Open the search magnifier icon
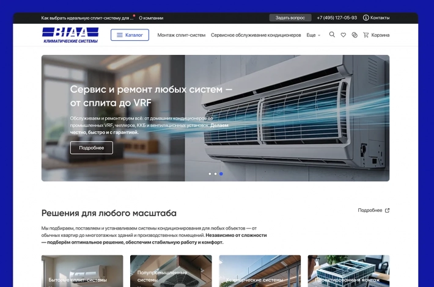This screenshot has height=287, width=434. coord(332,35)
